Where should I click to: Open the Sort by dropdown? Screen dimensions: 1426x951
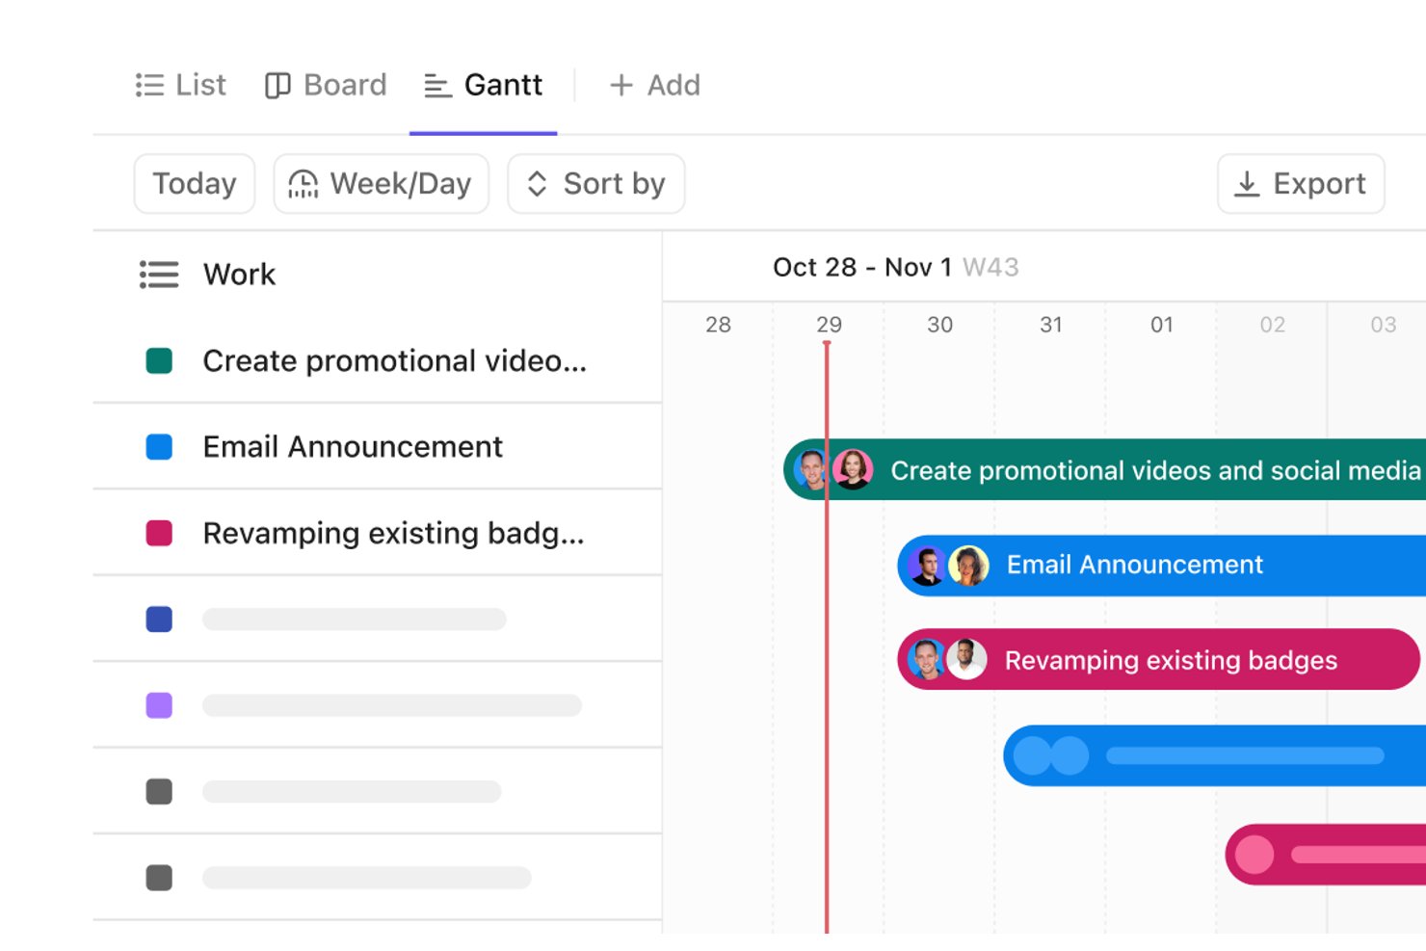point(596,183)
